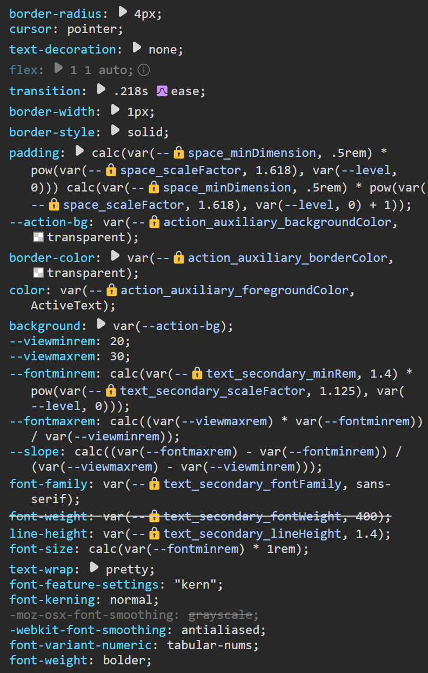The height and width of the screenshot is (673, 428).
Task: Click lock icon before text_secondary_minRem
Action: pyautogui.click(x=197, y=373)
